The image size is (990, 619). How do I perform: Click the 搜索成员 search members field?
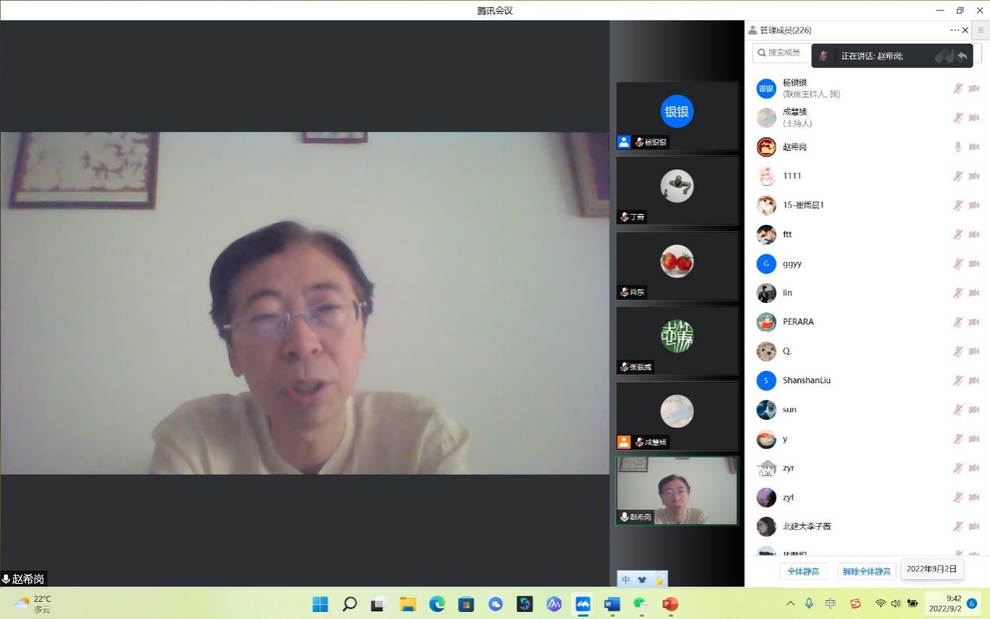780,52
